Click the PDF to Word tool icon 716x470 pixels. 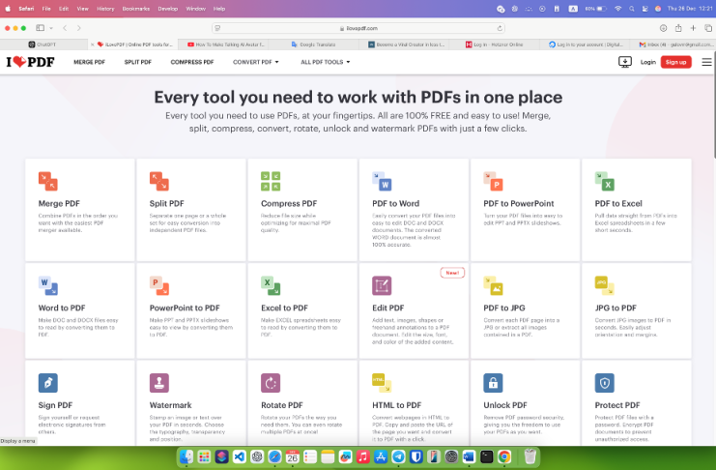(382, 181)
